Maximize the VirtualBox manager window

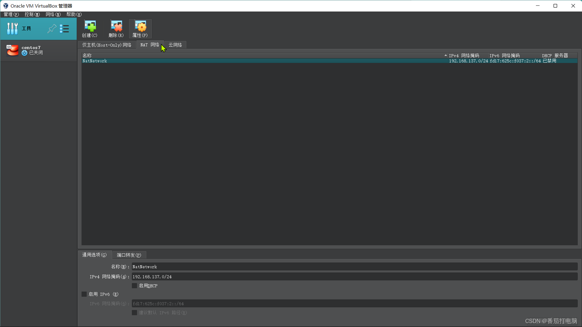[555, 6]
